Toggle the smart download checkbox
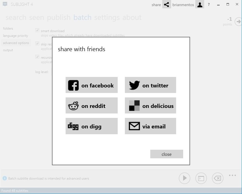The image size is (242, 194). (37, 30)
